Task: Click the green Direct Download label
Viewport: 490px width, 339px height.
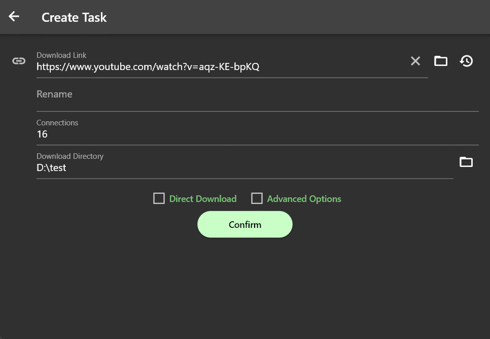Action: (203, 199)
